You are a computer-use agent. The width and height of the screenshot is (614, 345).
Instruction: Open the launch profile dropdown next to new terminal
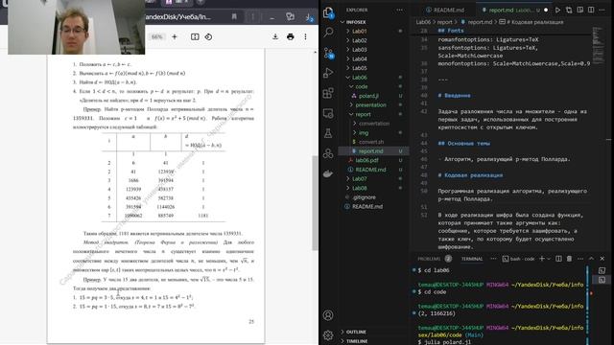[x=549, y=259]
